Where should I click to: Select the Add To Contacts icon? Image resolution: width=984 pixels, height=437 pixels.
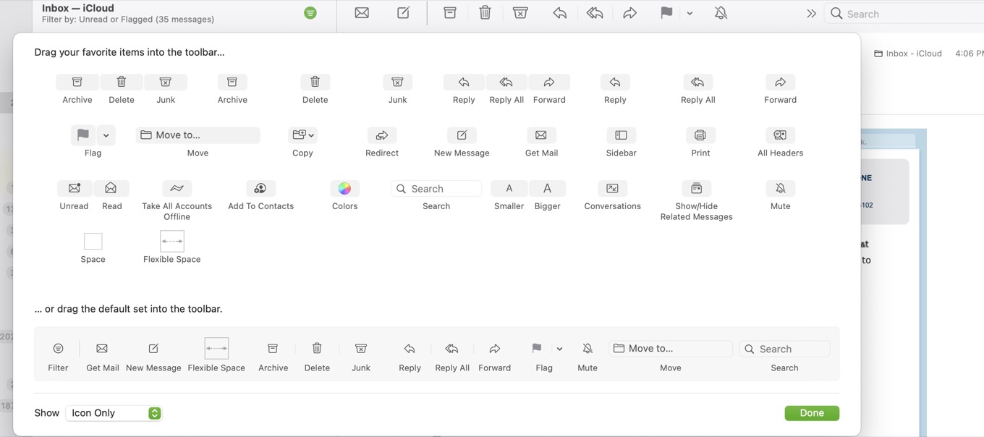(260, 188)
